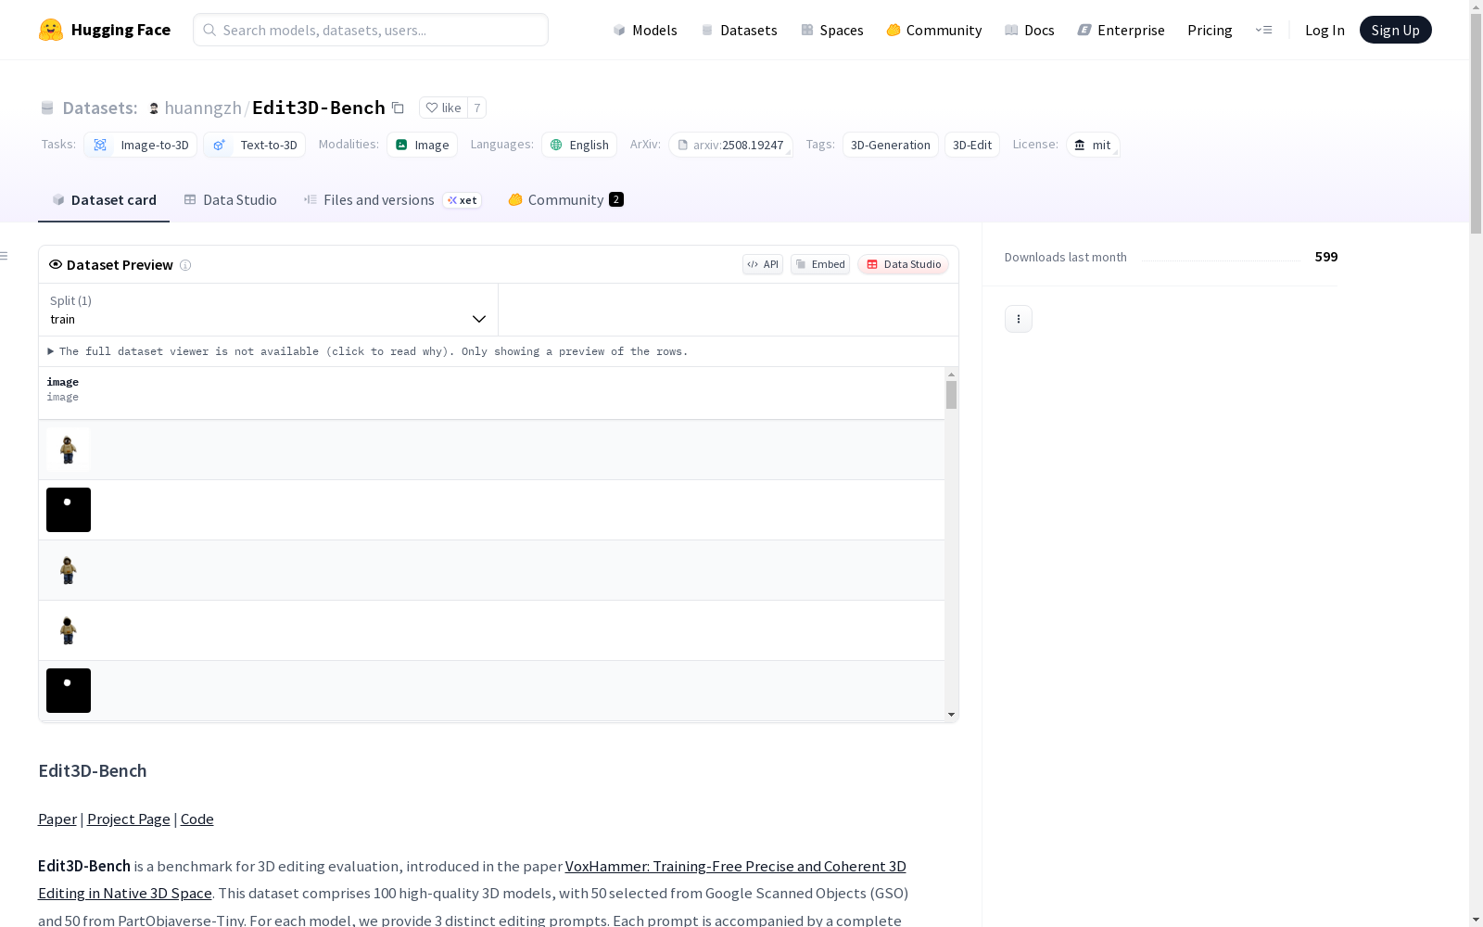The image size is (1483, 927).
Task: Open the Community tab with 2 discussions
Action: point(565,200)
